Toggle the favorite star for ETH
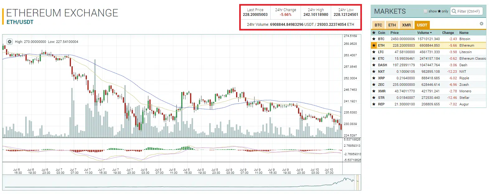The width and height of the screenshot is (489, 194). pyautogui.click(x=374, y=45)
